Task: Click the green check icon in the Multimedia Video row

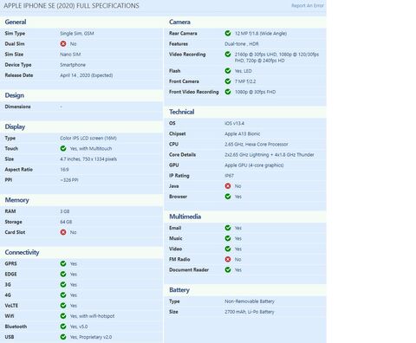Action: pyautogui.click(x=228, y=249)
